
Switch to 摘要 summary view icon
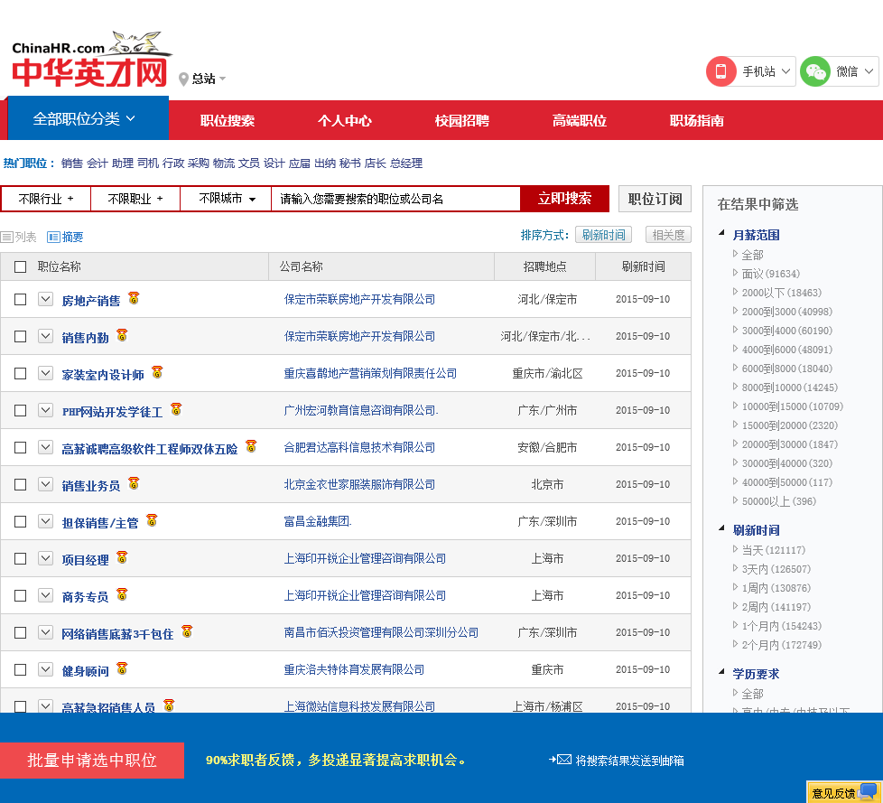click(x=53, y=238)
